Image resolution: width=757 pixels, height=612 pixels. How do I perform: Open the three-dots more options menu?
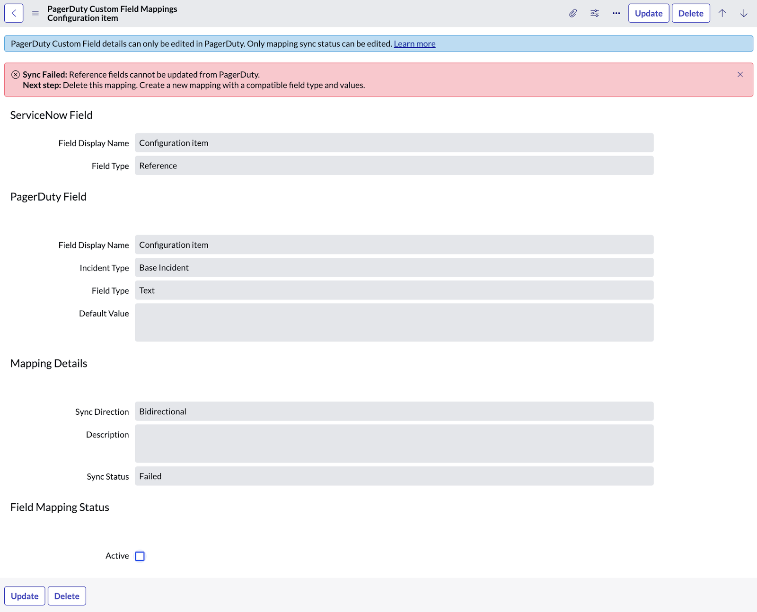pyautogui.click(x=616, y=13)
